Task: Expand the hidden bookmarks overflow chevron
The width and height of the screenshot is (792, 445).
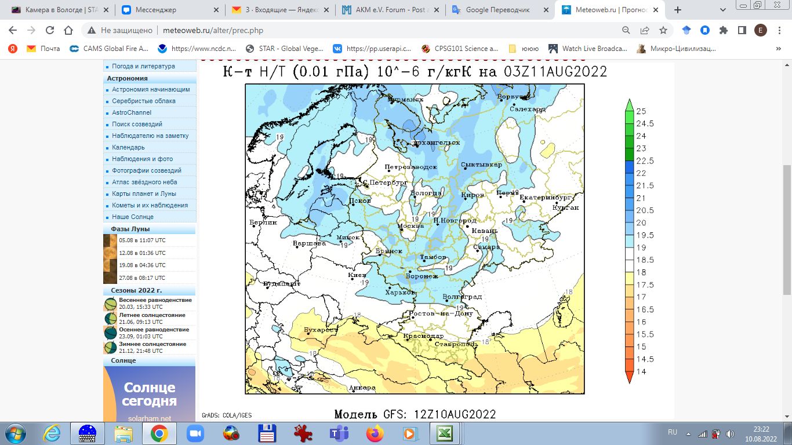Action: tap(778, 49)
